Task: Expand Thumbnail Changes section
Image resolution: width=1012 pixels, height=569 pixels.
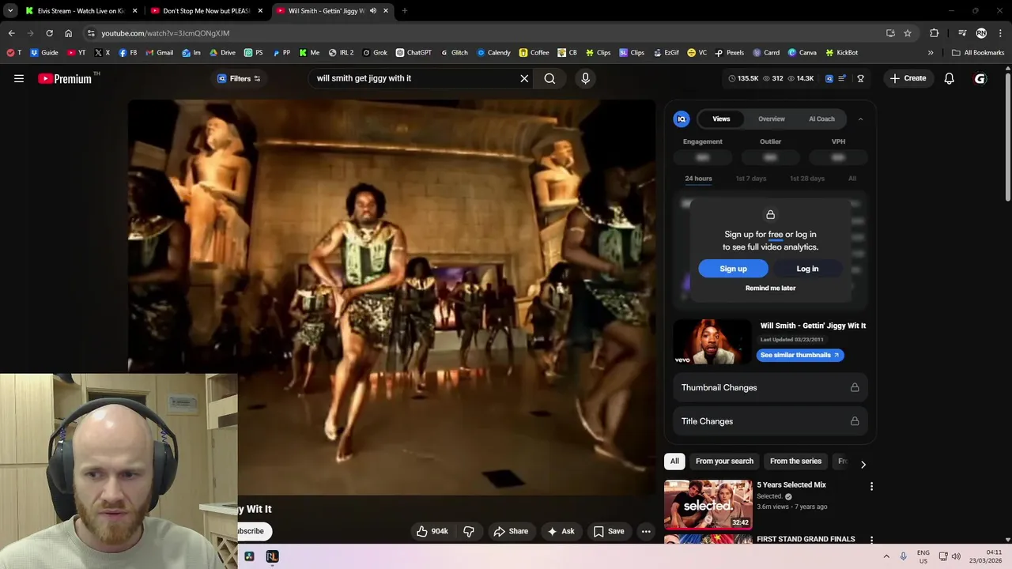Action: pyautogui.click(x=771, y=388)
